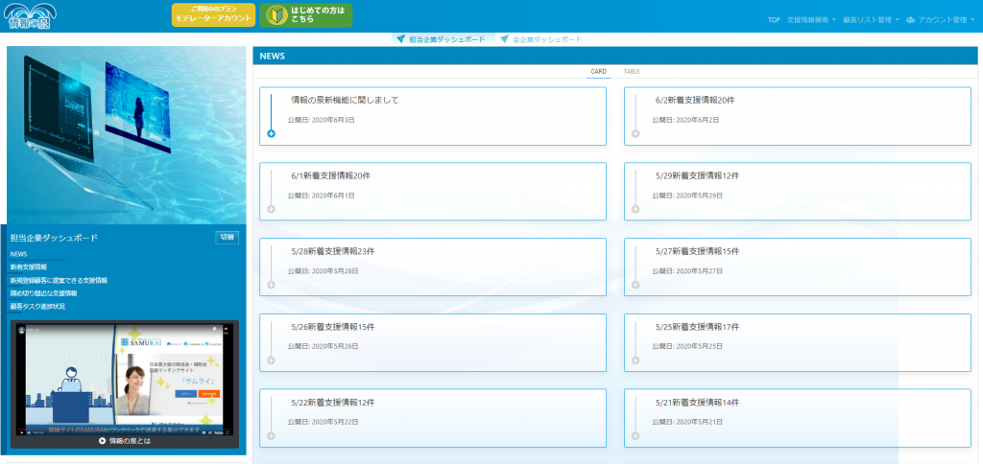
Task: Open the 支援情報検索 dropdown menu
Action: pyautogui.click(x=811, y=19)
